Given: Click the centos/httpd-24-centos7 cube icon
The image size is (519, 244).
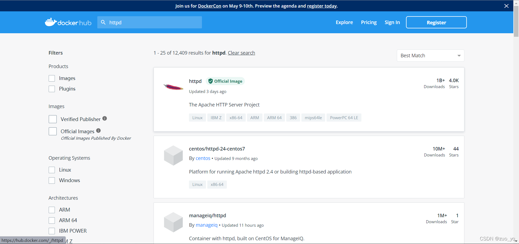Looking at the screenshot, I should (173, 155).
